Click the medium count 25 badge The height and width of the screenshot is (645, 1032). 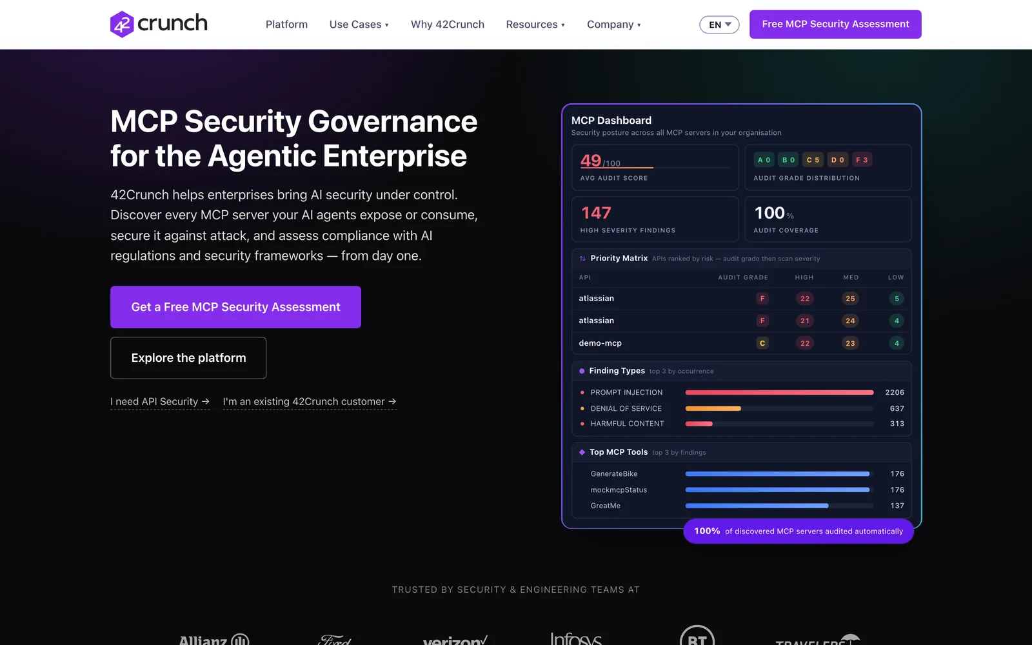851,299
